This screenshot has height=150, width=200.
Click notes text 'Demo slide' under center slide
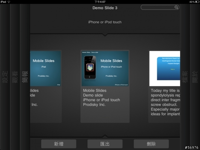(93, 95)
